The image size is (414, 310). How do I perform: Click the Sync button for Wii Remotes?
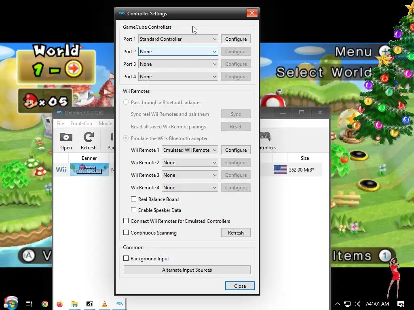click(x=236, y=114)
